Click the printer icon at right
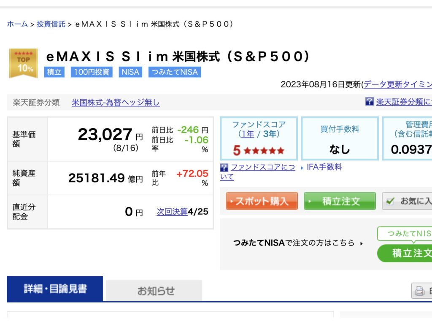 [x=419, y=291]
